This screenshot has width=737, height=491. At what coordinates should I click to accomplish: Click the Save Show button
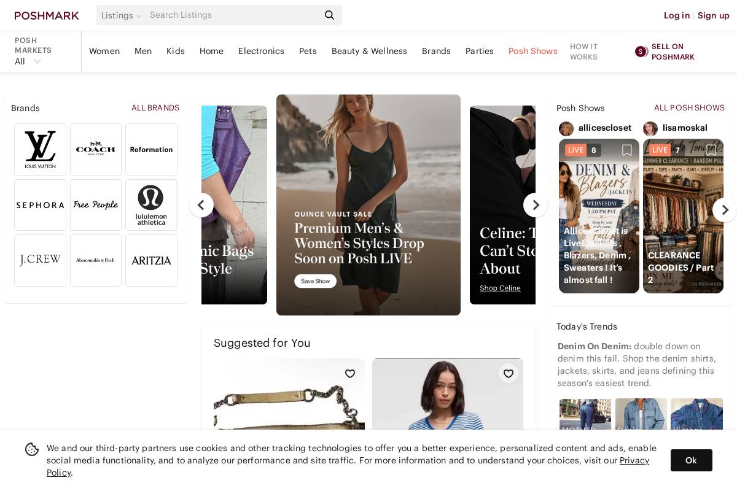[315, 280]
